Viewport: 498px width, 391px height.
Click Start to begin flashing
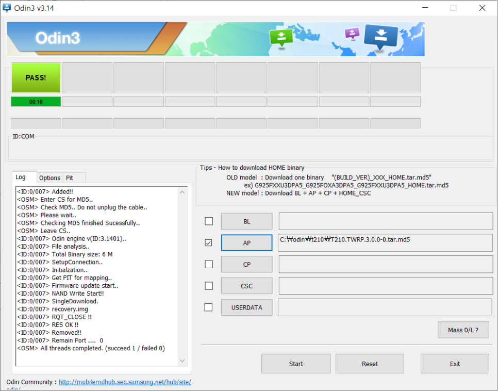296,364
